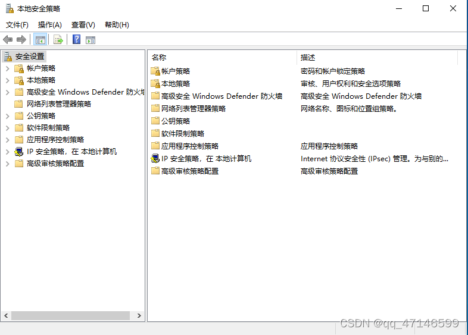Screen dimensions: 468x335
Task: Click Internet 协议安全性 (IPsec) description
Action: 375,159
